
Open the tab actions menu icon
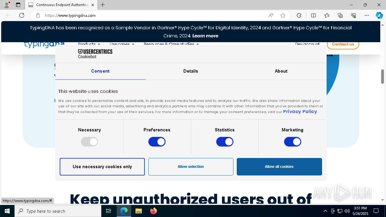point(18,5)
